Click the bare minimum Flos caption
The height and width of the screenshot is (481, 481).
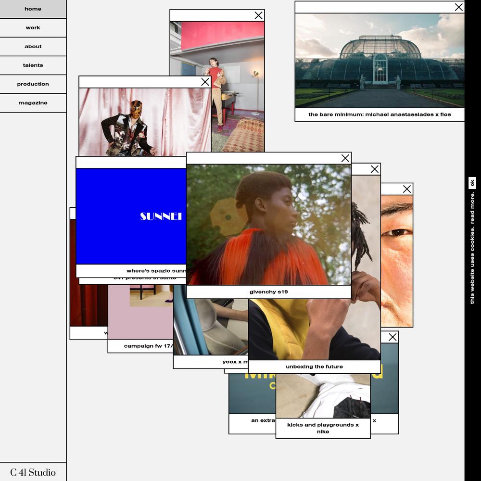point(380,114)
